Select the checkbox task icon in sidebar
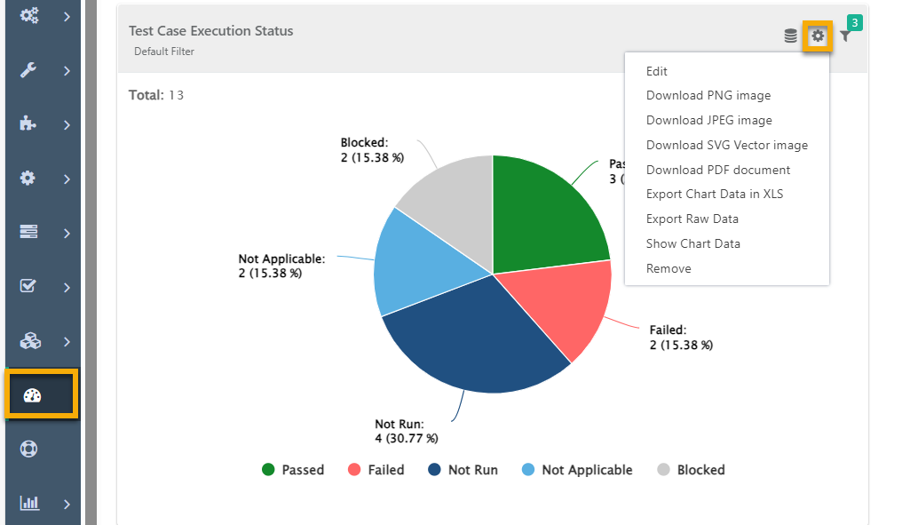The image size is (910, 525). [28, 286]
